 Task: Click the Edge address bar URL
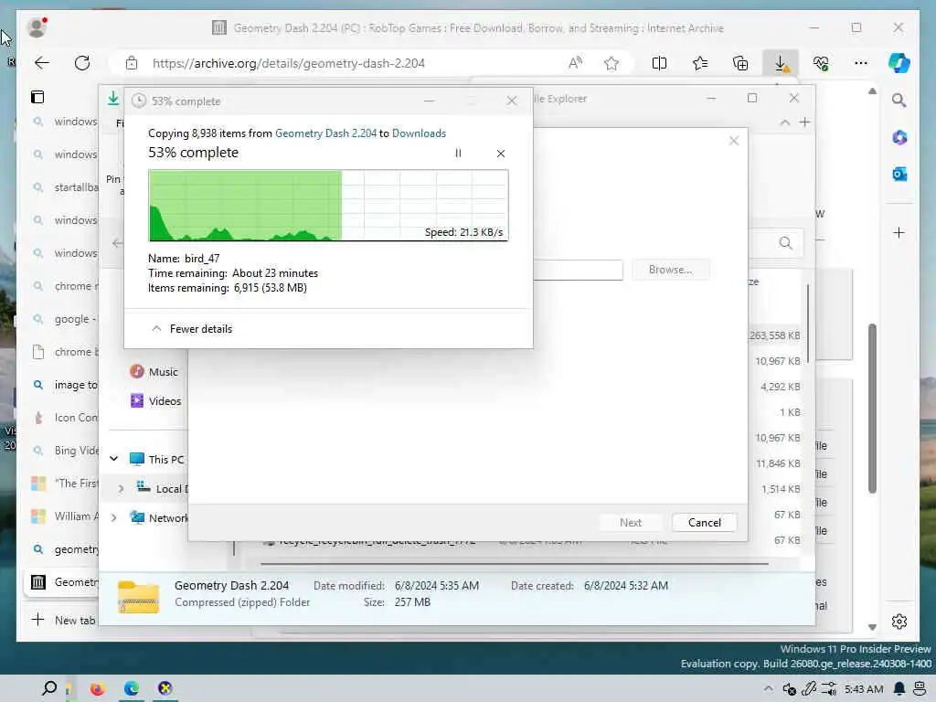[x=289, y=63]
